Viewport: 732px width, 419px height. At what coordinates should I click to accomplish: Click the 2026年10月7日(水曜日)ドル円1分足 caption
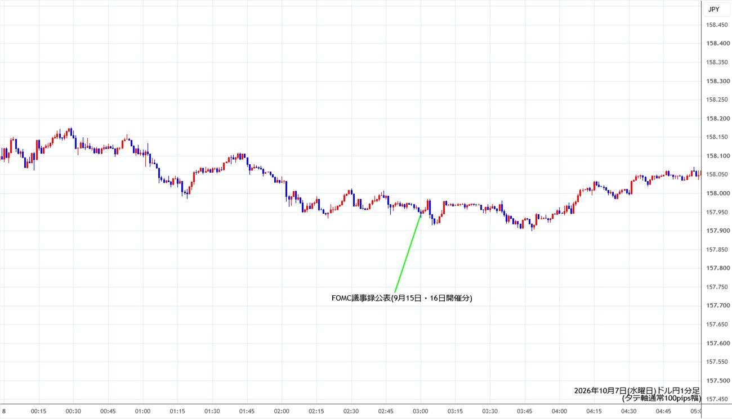click(637, 390)
